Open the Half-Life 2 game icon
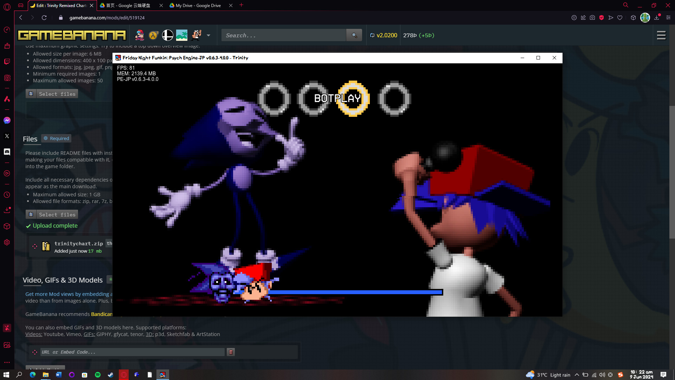 click(x=153, y=35)
